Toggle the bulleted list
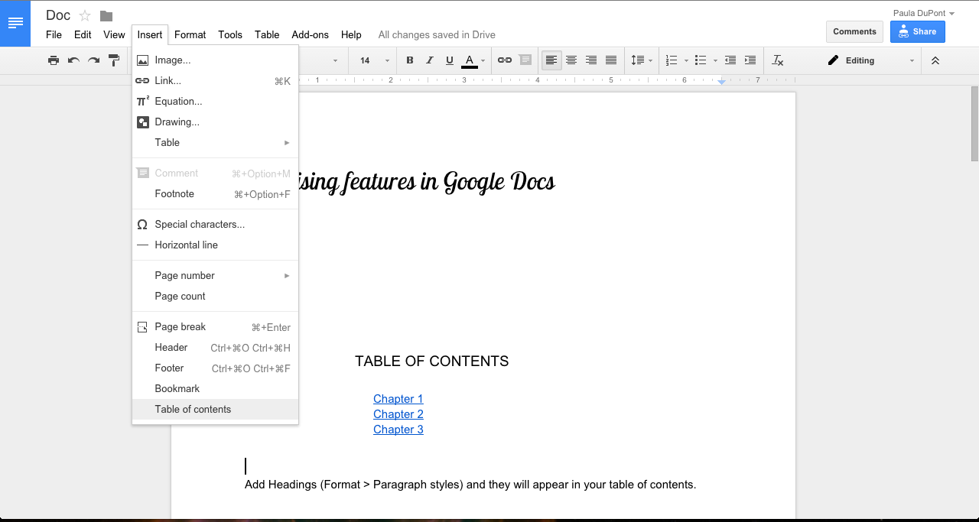This screenshot has height=522, width=979. [701, 60]
